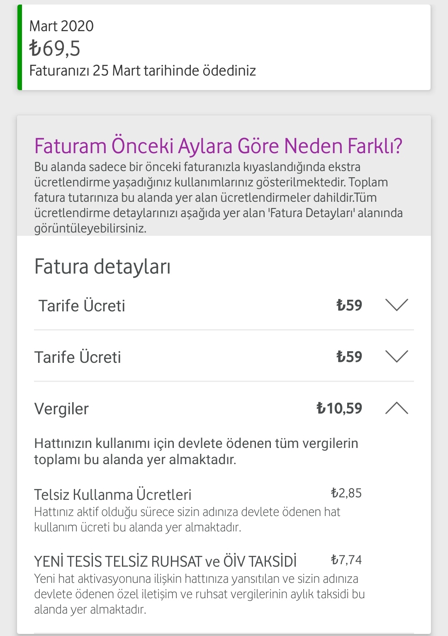Viewport: 448px width, 636px height.
Task: Collapse the Vergiler section using up chevron
Action: 397,408
